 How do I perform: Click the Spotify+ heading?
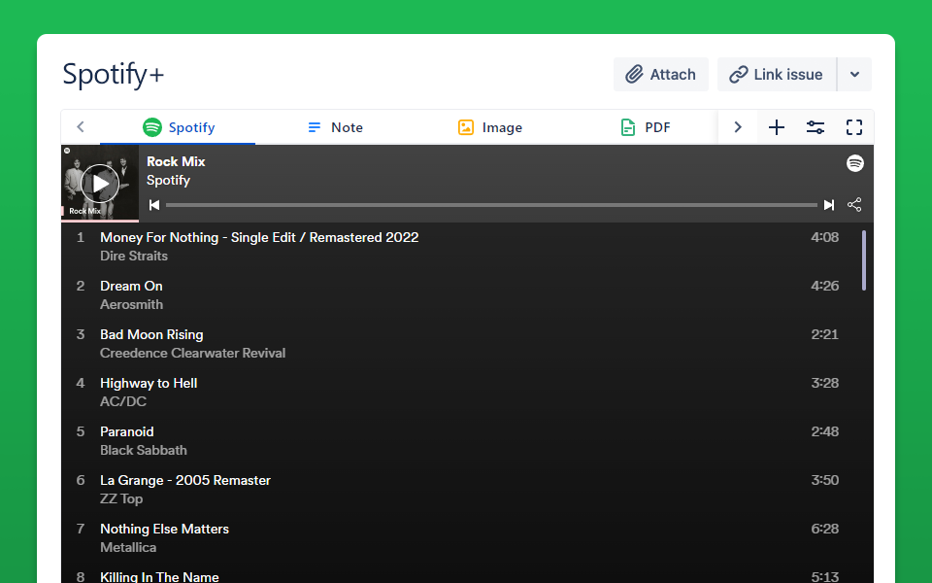coord(113,75)
